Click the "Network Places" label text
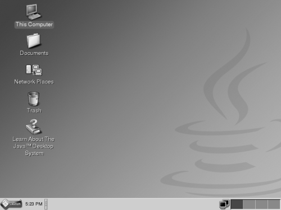 (x=34, y=82)
